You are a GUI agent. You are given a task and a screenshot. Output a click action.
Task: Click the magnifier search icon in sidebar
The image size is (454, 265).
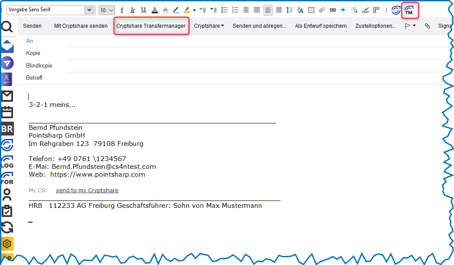click(x=7, y=27)
